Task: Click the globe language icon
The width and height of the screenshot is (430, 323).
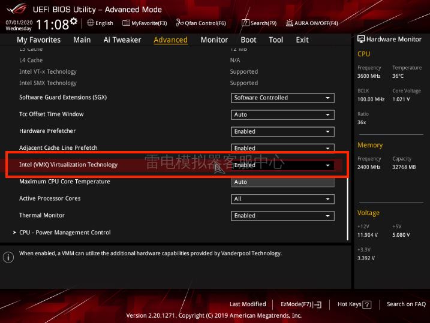Action: point(90,23)
